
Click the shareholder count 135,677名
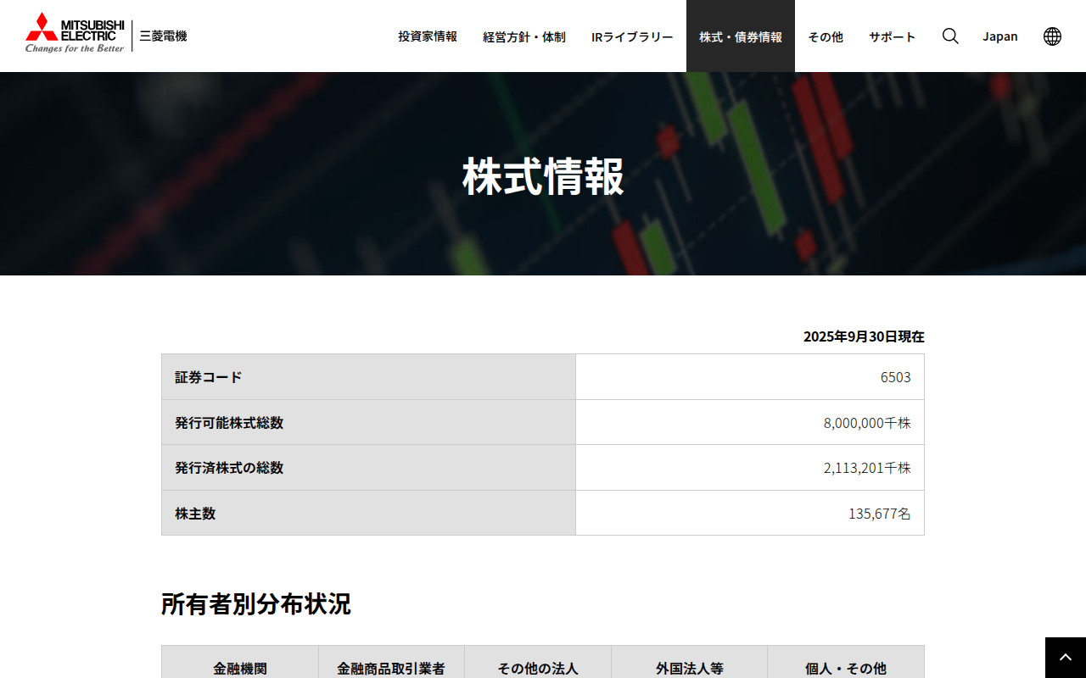click(880, 513)
